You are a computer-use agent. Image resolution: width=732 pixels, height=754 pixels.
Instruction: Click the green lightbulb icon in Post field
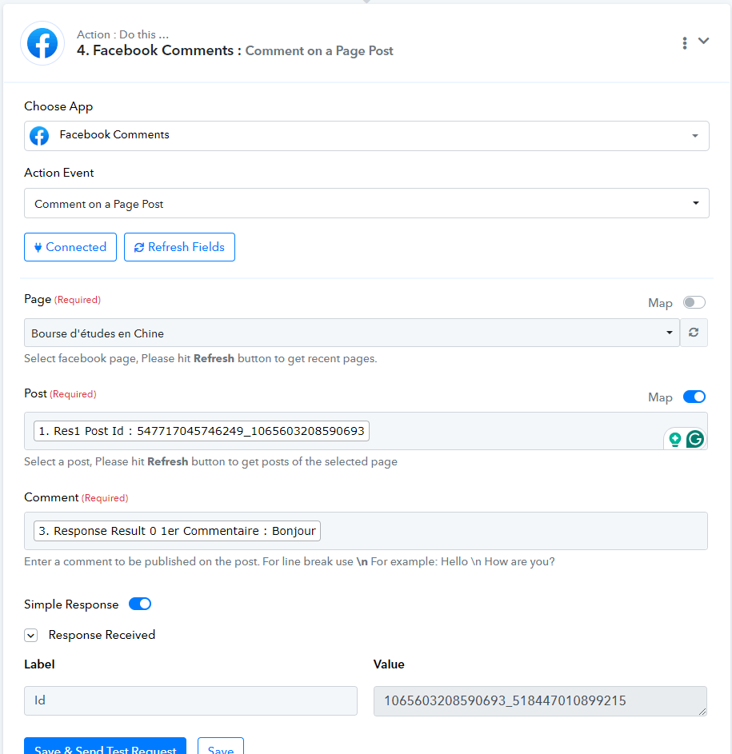coord(674,440)
